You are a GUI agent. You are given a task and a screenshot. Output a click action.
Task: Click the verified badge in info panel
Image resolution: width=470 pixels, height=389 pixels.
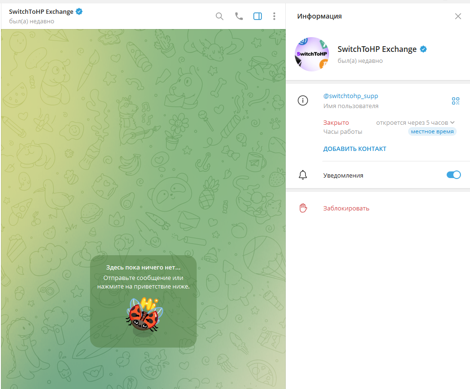(x=423, y=49)
